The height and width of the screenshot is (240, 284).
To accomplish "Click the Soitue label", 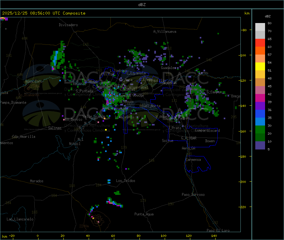I will pyautogui.click(x=168, y=141).
